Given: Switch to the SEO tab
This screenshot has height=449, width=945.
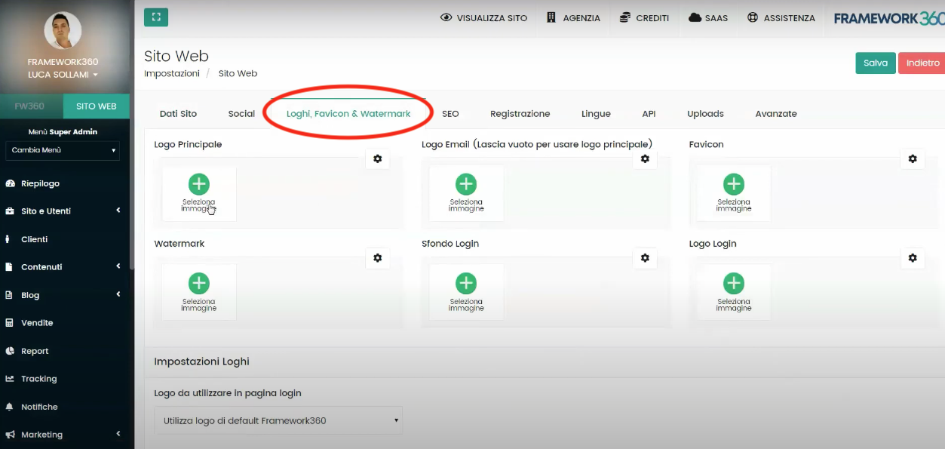Looking at the screenshot, I should [450, 114].
